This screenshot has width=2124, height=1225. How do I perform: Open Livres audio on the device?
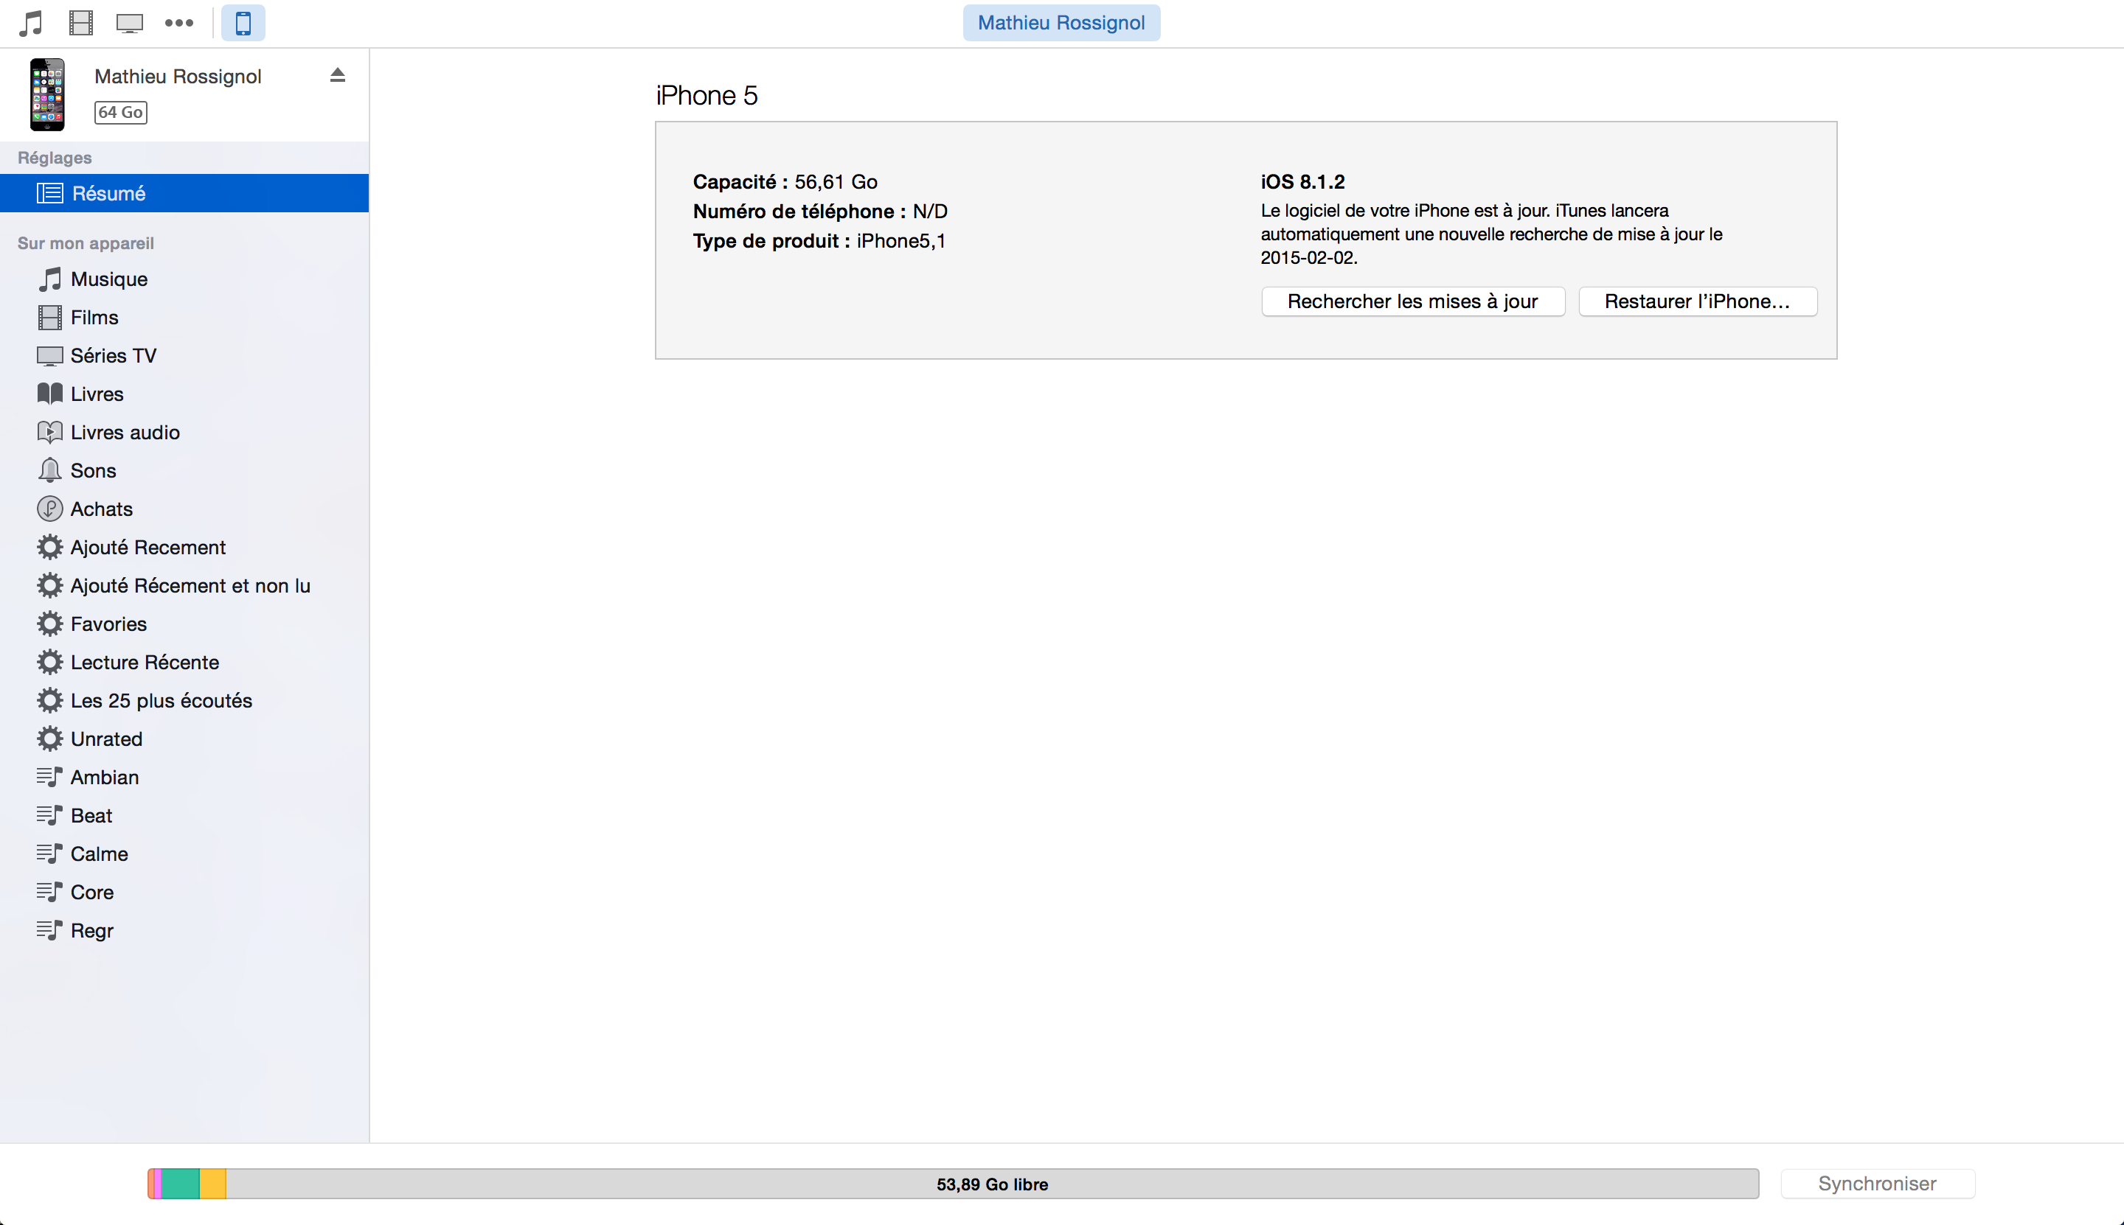click(184, 433)
